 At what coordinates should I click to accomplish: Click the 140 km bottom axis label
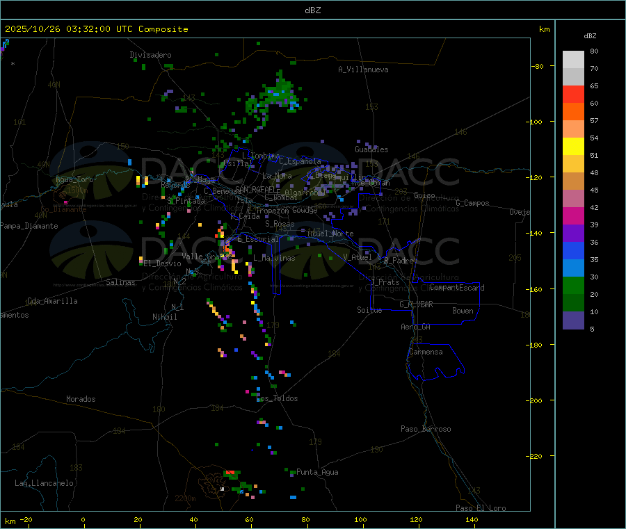[472, 519]
